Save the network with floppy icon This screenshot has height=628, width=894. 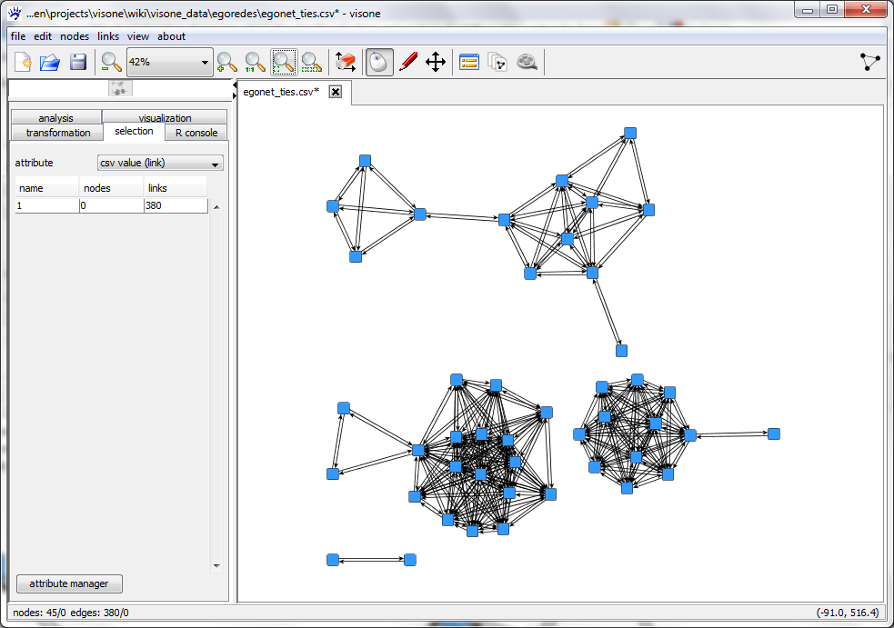coord(77,62)
